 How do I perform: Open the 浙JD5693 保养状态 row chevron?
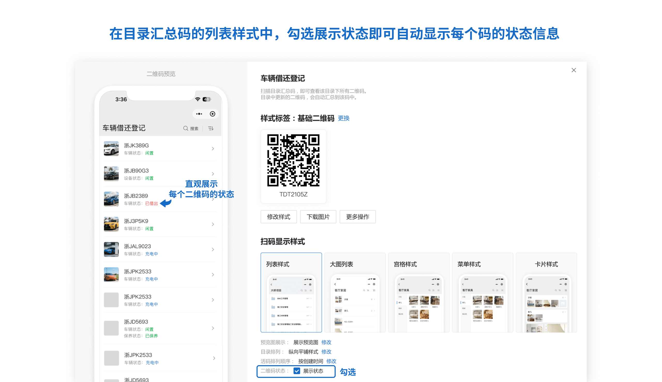pyautogui.click(x=213, y=328)
